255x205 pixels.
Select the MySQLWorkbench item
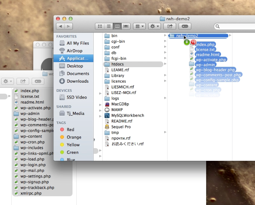127,115
